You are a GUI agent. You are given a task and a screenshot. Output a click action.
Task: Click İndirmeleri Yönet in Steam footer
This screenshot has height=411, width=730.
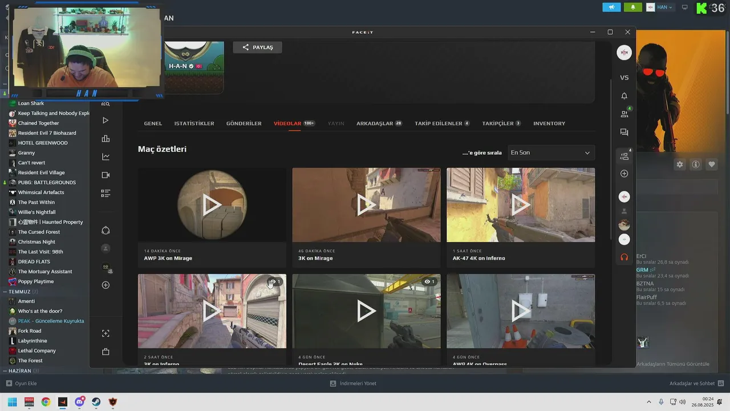pos(353,384)
